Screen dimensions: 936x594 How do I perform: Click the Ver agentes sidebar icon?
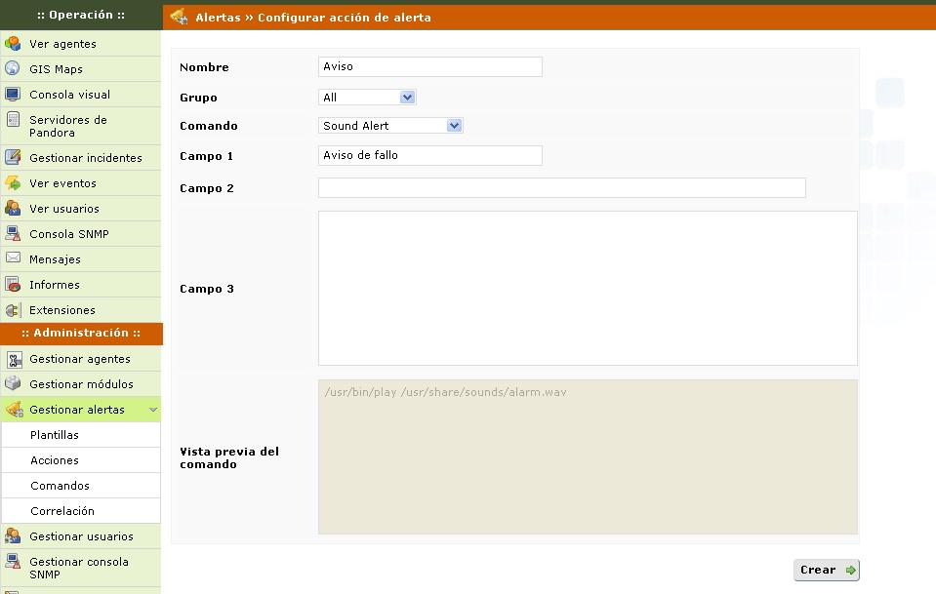(13, 44)
